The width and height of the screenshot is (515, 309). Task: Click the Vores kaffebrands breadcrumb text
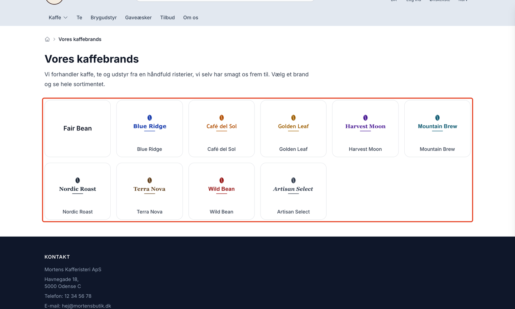click(80, 39)
